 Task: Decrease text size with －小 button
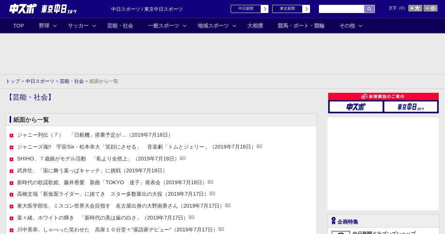click(431, 8)
